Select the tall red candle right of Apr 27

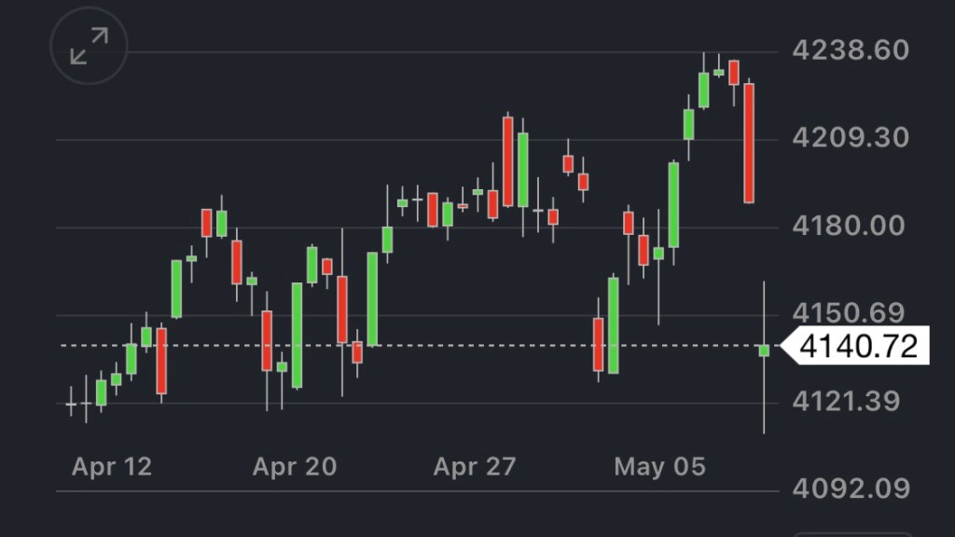[x=508, y=161]
